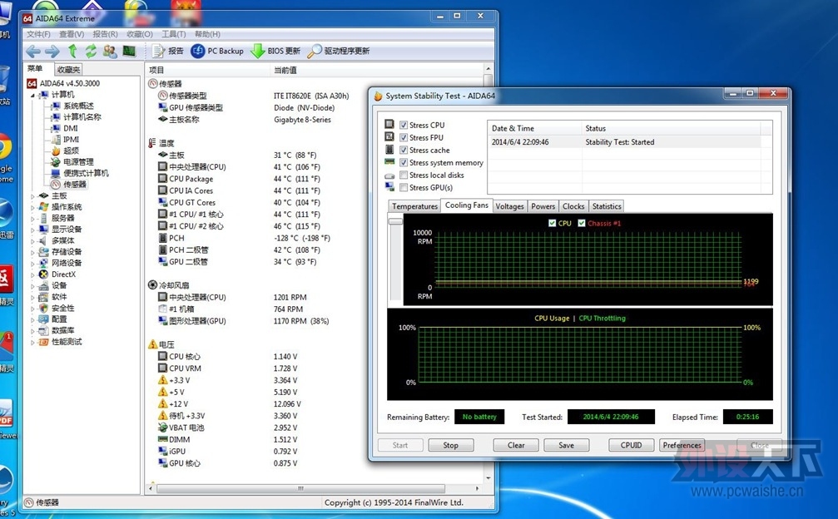Viewport: 838px width, 519px height.
Task: Select 便携式计算机 tree item
Action: (x=86, y=173)
